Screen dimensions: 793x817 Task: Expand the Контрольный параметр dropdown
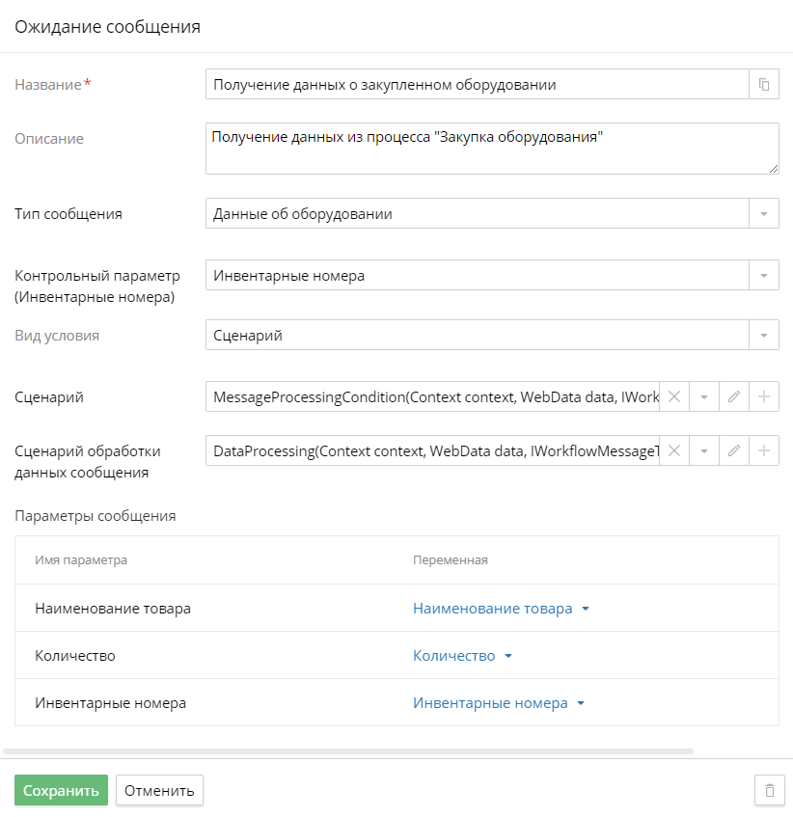[764, 275]
